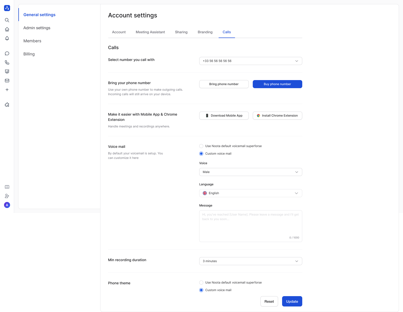Open search from the left sidebar
403x312 pixels.
tap(7, 20)
